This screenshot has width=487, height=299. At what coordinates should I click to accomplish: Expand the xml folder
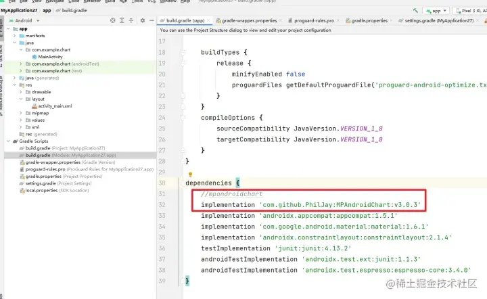(21, 127)
